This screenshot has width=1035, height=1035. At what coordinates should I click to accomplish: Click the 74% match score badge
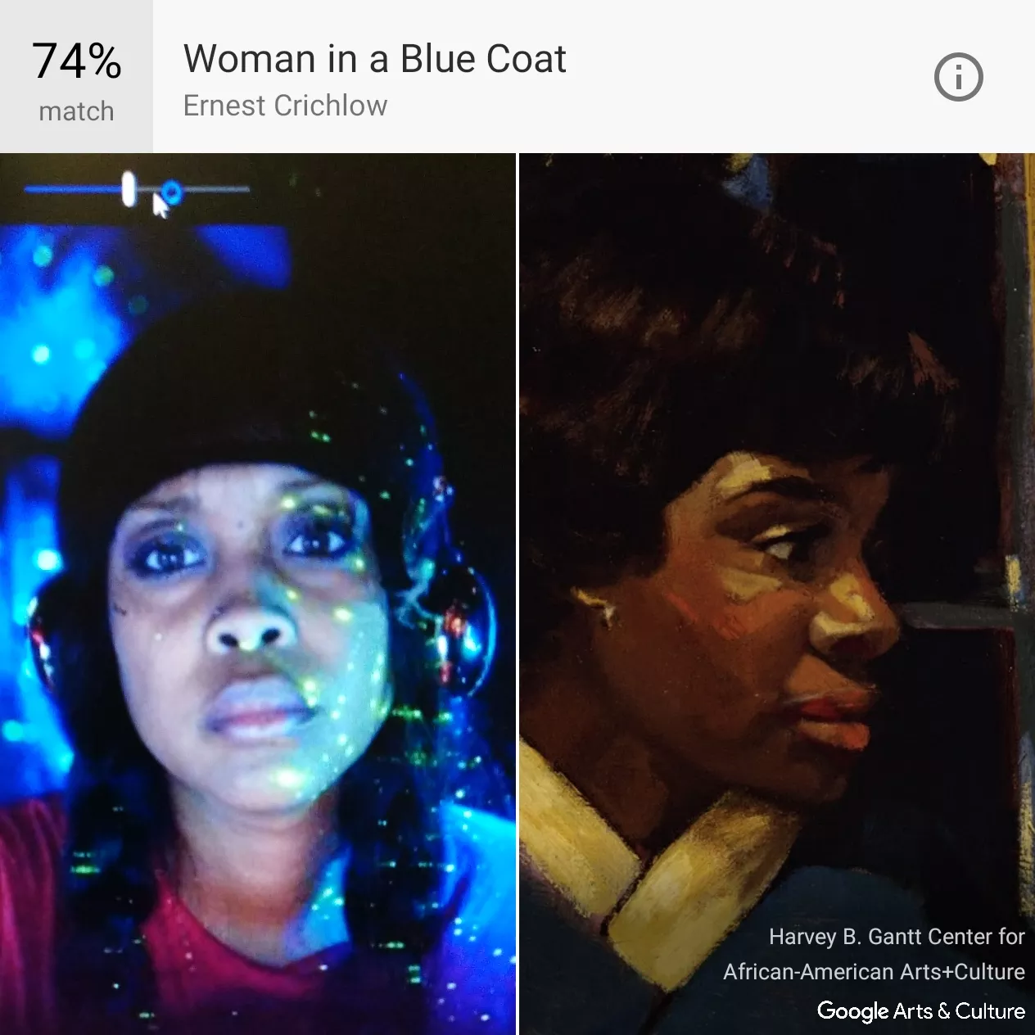coord(76,76)
